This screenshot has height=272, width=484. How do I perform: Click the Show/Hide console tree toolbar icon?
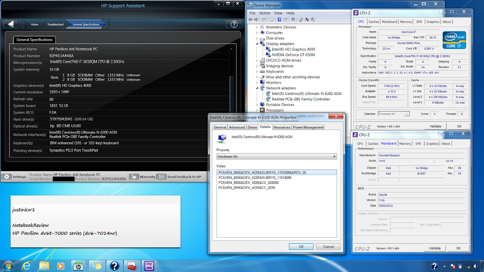264,19
